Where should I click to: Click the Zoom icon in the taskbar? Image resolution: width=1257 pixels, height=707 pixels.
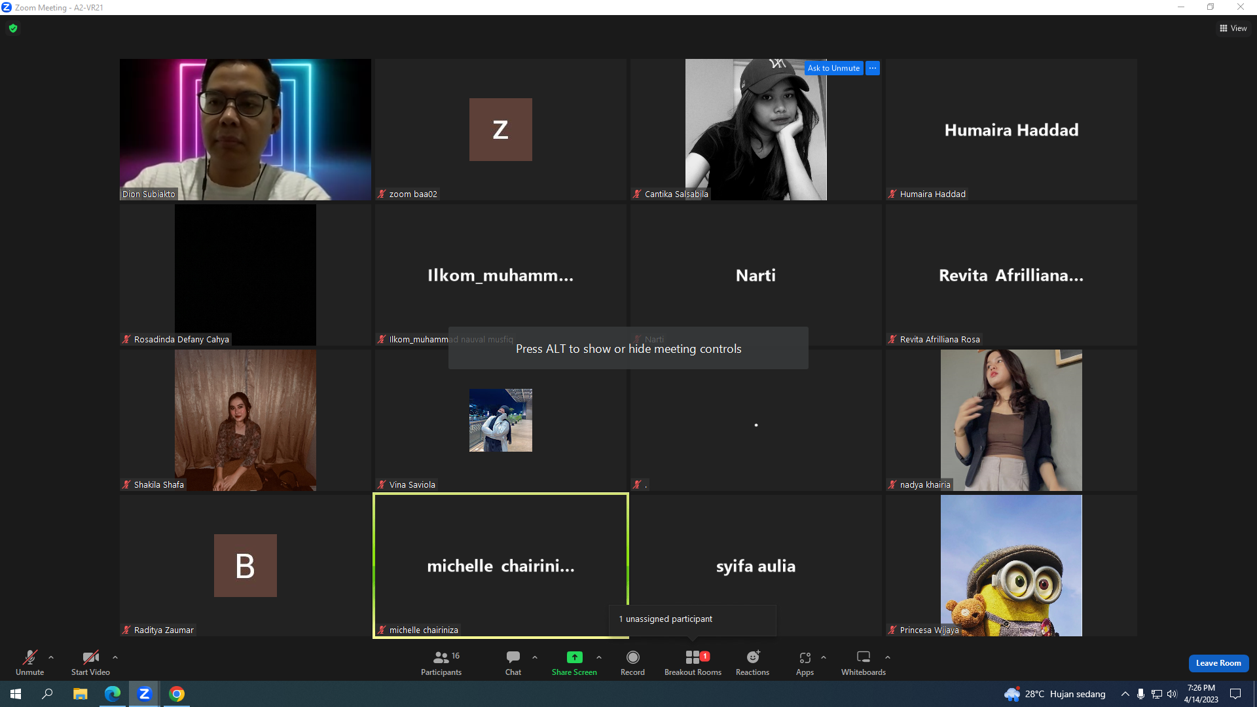click(x=144, y=694)
